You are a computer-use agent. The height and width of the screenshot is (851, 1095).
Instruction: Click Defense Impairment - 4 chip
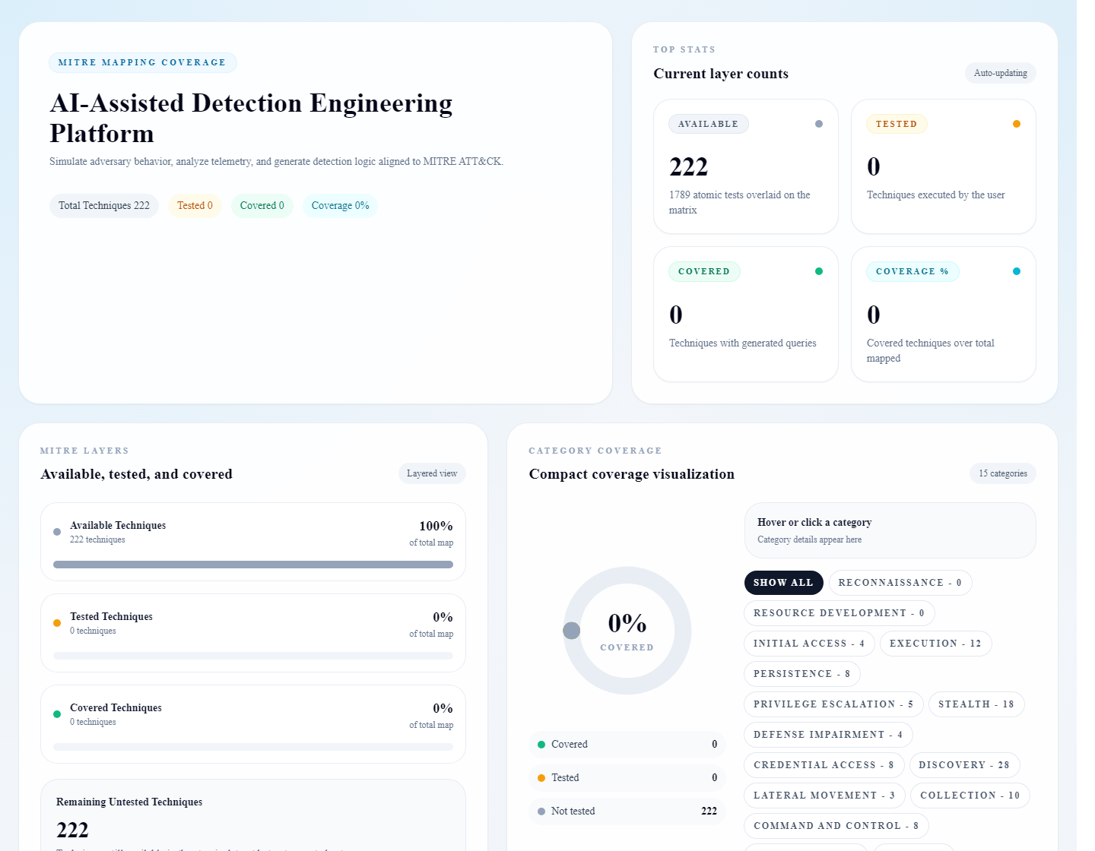[x=828, y=735]
